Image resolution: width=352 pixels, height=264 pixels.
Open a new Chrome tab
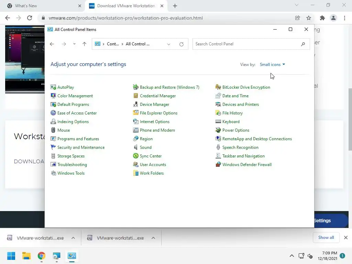(175, 6)
